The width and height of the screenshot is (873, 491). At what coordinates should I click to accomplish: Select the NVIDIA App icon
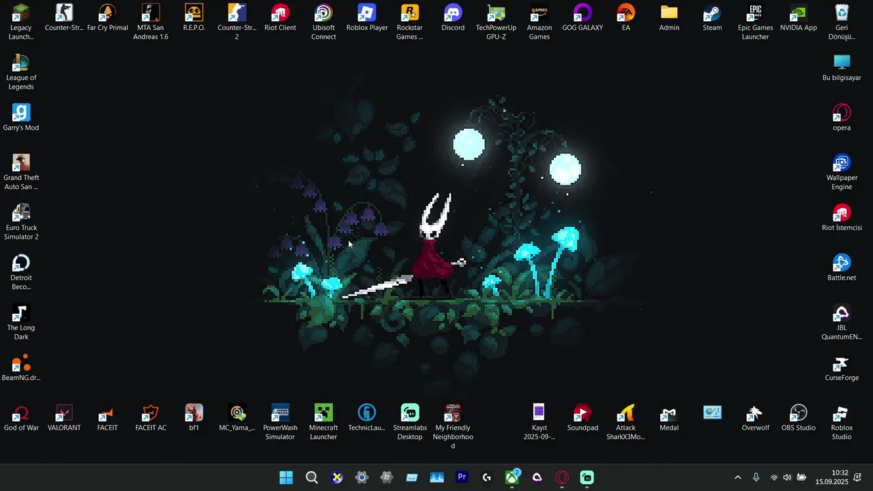799,18
